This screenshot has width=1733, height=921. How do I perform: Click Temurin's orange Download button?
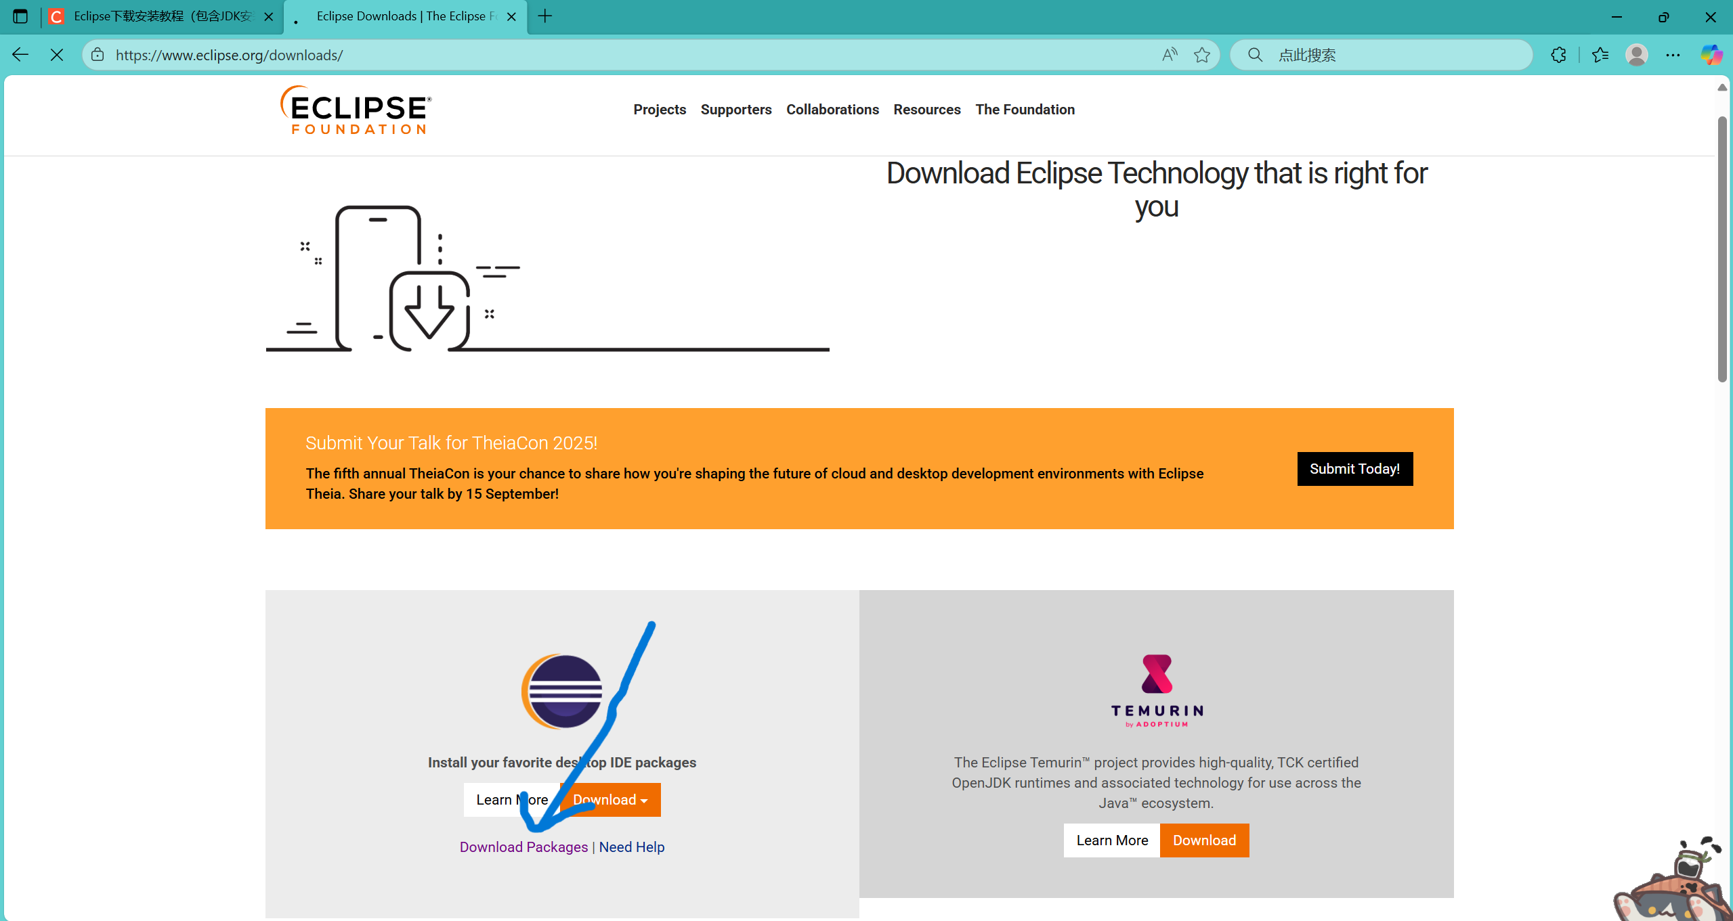tap(1204, 840)
